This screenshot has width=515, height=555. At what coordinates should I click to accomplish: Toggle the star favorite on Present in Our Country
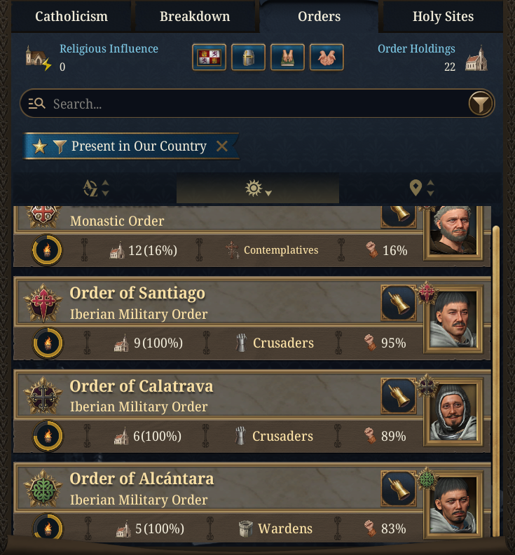[x=40, y=146]
